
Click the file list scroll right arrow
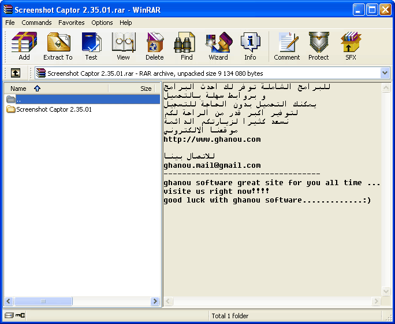[x=155, y=301]
